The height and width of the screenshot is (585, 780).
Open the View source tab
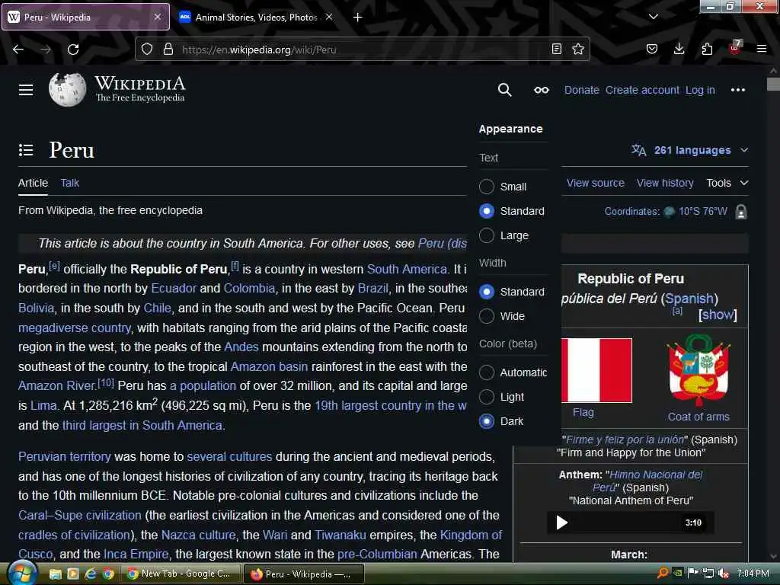[x=596, y=183]
